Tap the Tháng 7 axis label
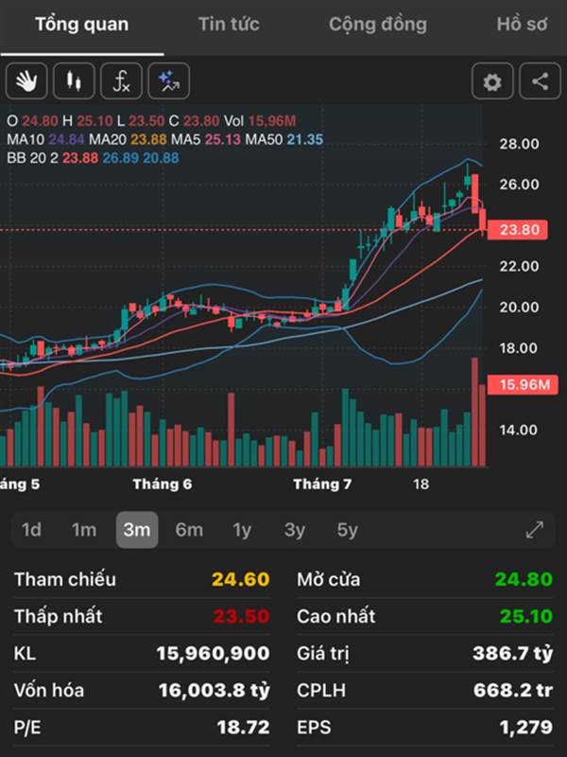This screenshot has width=567, height=757. (322, 484)
